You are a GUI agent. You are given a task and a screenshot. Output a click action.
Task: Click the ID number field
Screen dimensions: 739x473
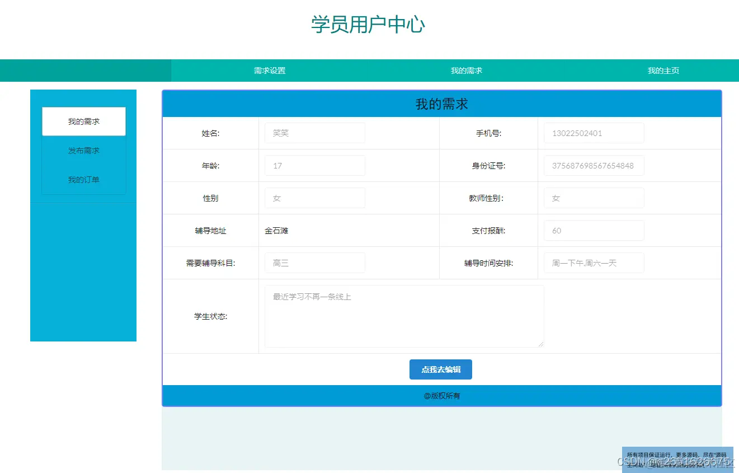point(593,165)
